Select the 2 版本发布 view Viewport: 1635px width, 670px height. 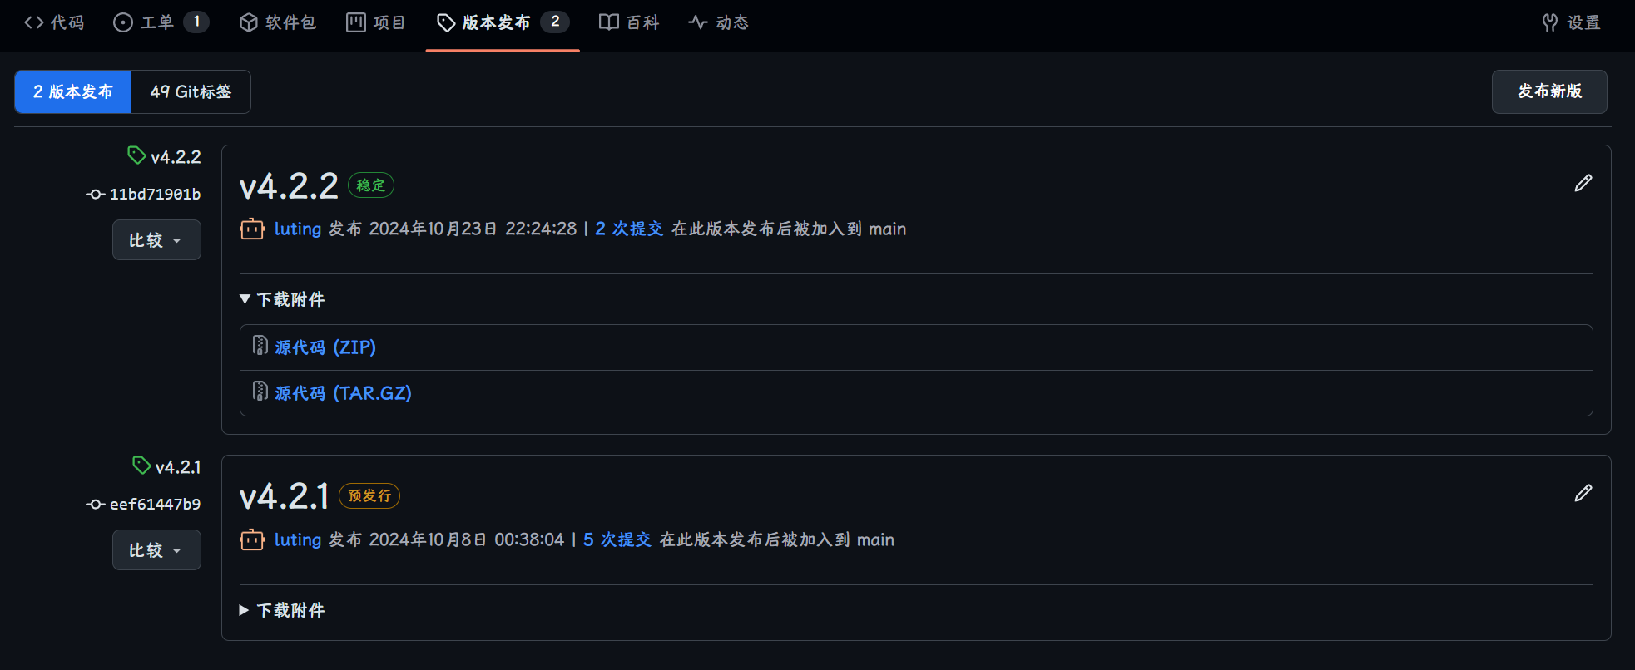(73, 91)
